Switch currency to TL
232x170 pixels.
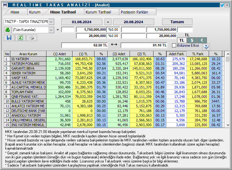pos(182,40)
